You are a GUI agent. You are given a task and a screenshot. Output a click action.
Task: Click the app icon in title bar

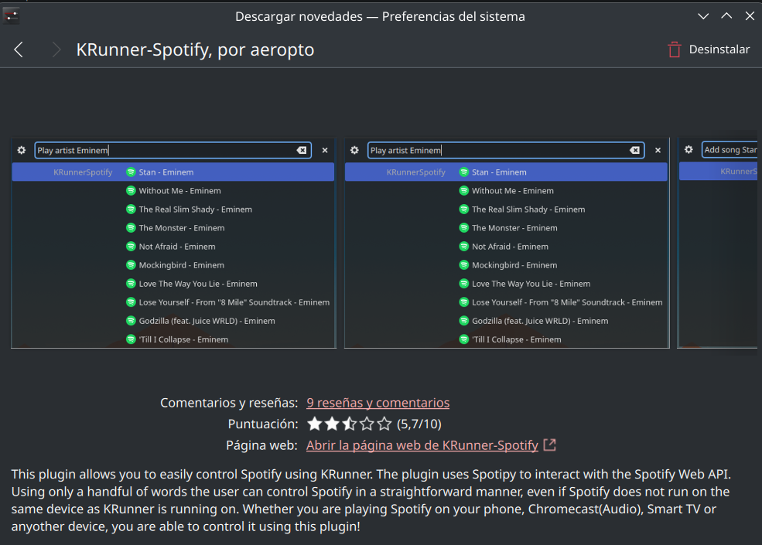tap(12, 15)
